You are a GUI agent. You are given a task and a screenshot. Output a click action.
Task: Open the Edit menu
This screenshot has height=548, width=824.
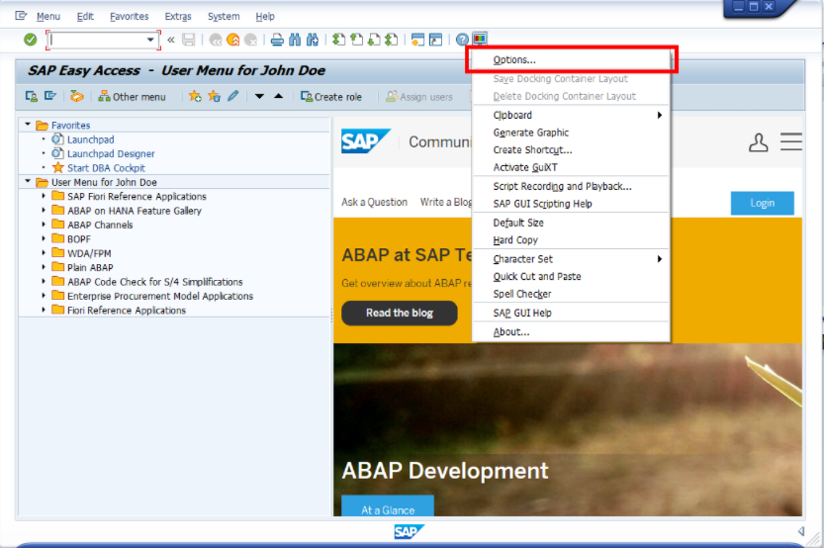(85, 16)
